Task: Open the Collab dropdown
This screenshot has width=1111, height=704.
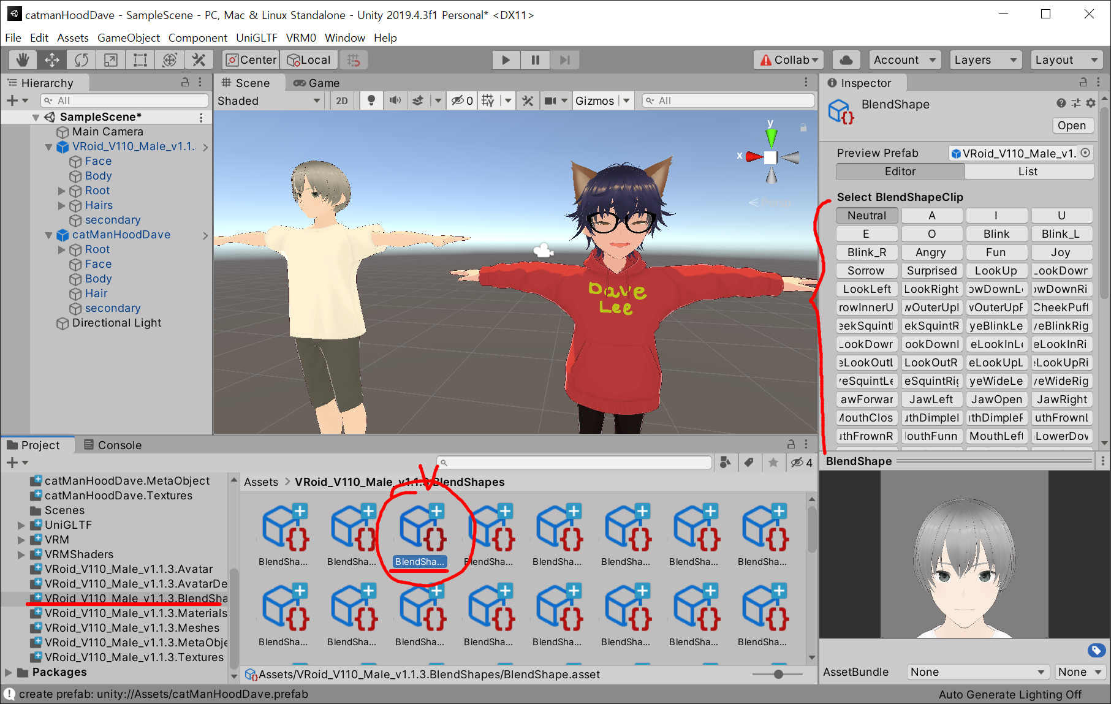Action: [789, 60]
